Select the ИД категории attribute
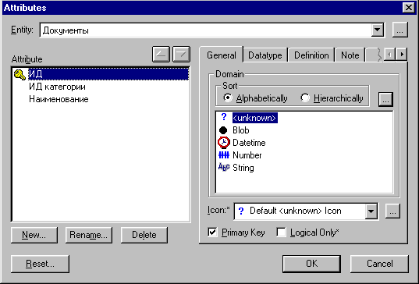Image resolution: width=419 pixels, height=284 pixels. (x=57, y=87)
